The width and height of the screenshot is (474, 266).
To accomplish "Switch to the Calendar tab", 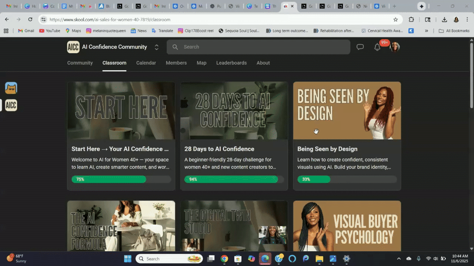I will click(146, 63).
